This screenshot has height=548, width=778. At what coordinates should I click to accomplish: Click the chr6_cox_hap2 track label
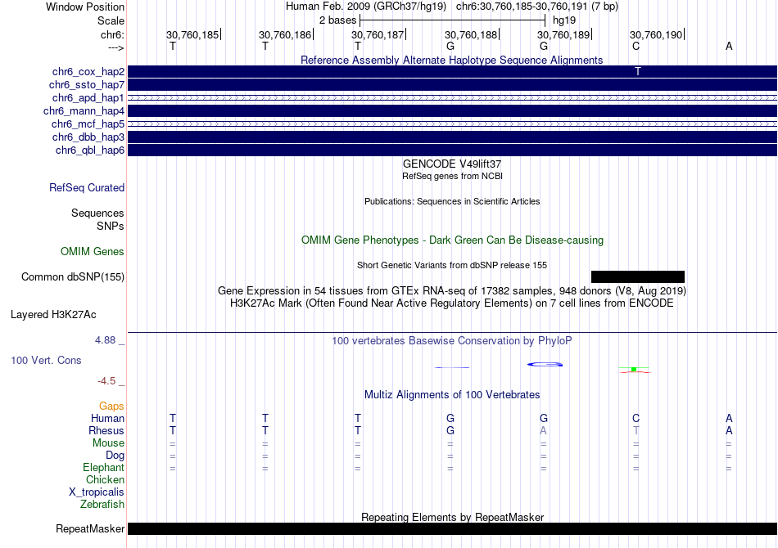click(88, 72)
